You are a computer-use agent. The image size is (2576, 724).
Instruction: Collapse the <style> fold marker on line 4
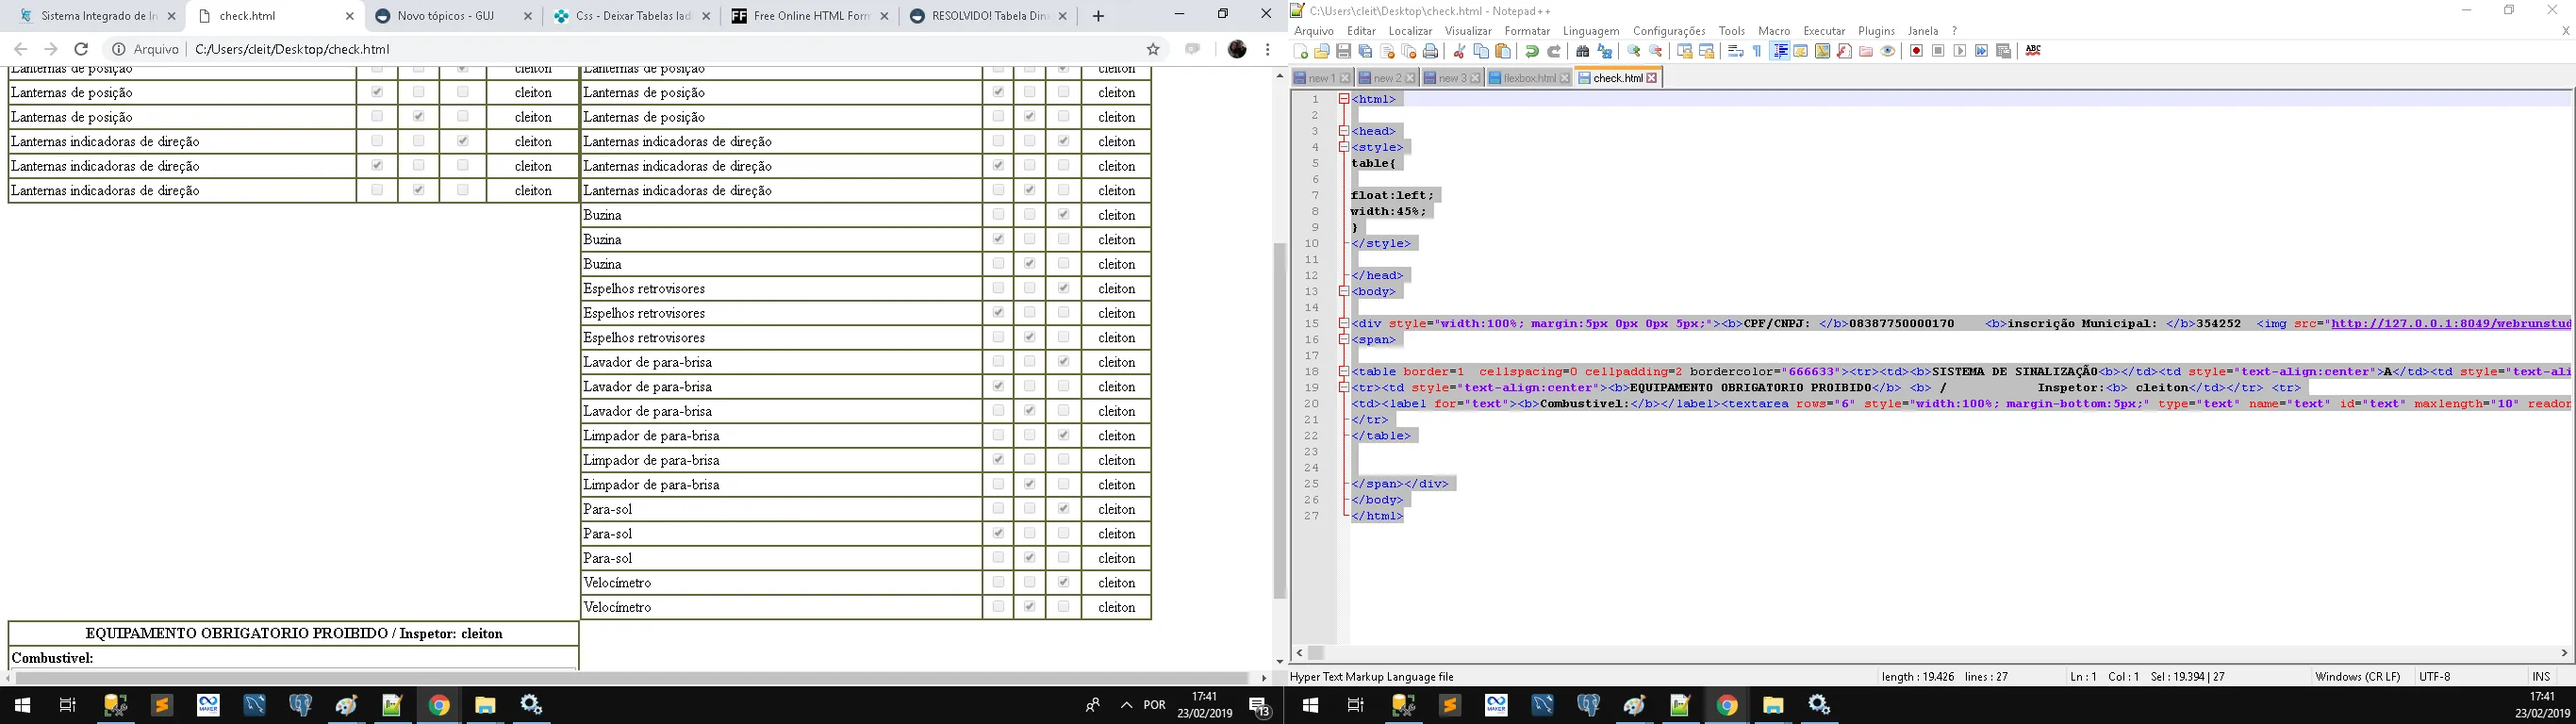(1344, 147)
